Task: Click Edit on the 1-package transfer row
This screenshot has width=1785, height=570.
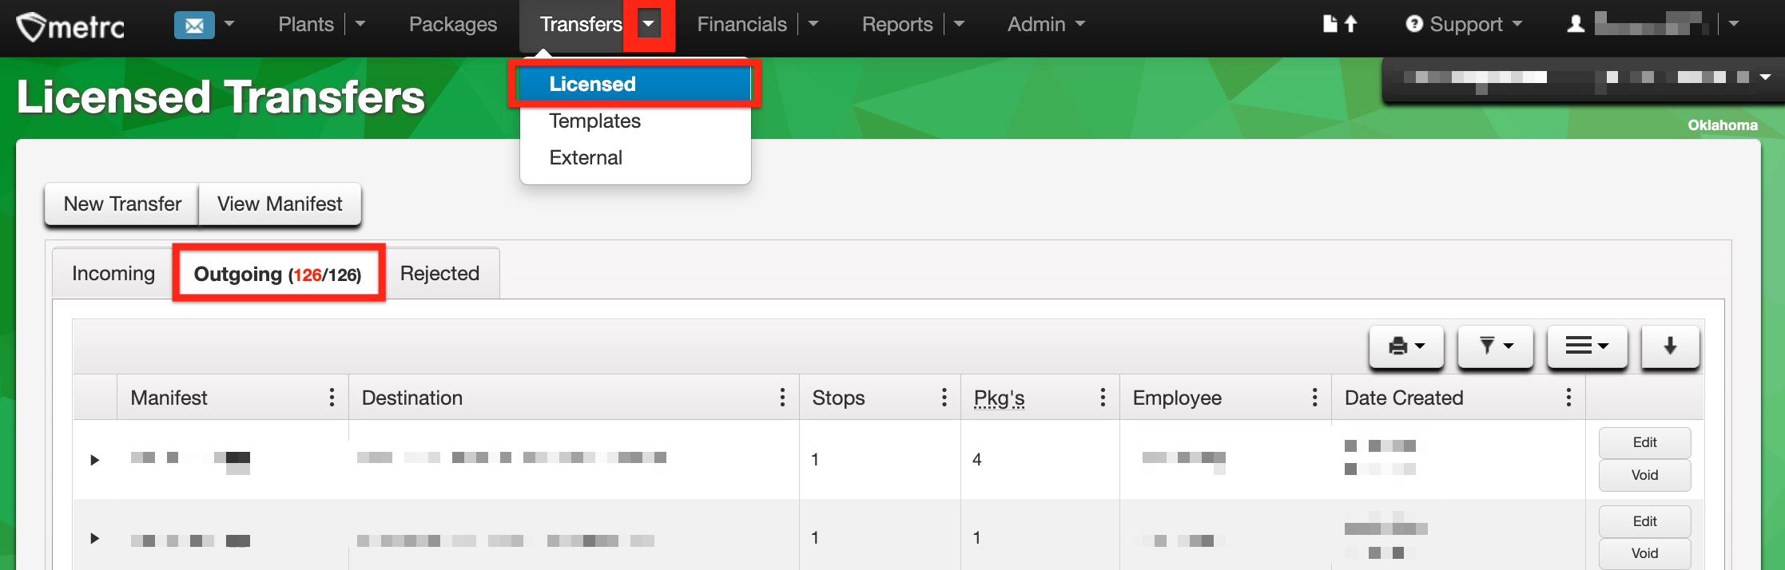Action: pos(1644,521)
